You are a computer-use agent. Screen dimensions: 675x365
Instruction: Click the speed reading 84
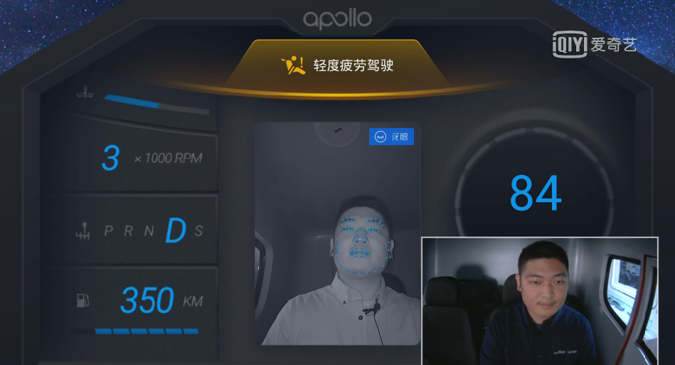[536, 193]
